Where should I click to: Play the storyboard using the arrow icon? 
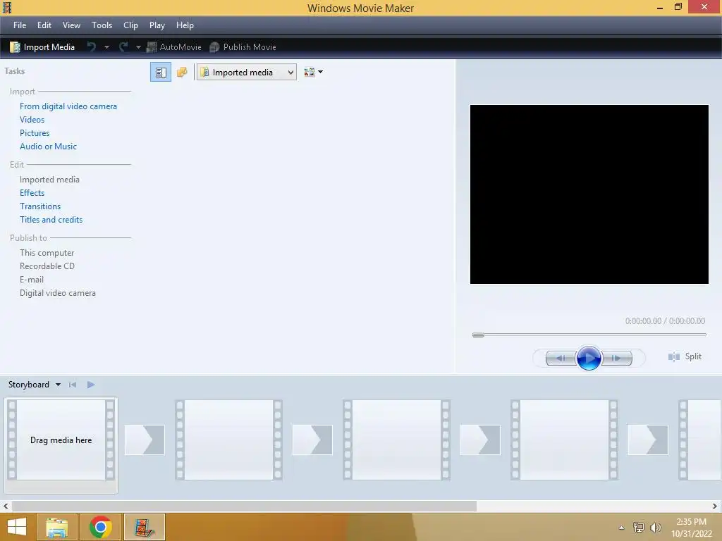pyautogui.click(x=91, y=385)
